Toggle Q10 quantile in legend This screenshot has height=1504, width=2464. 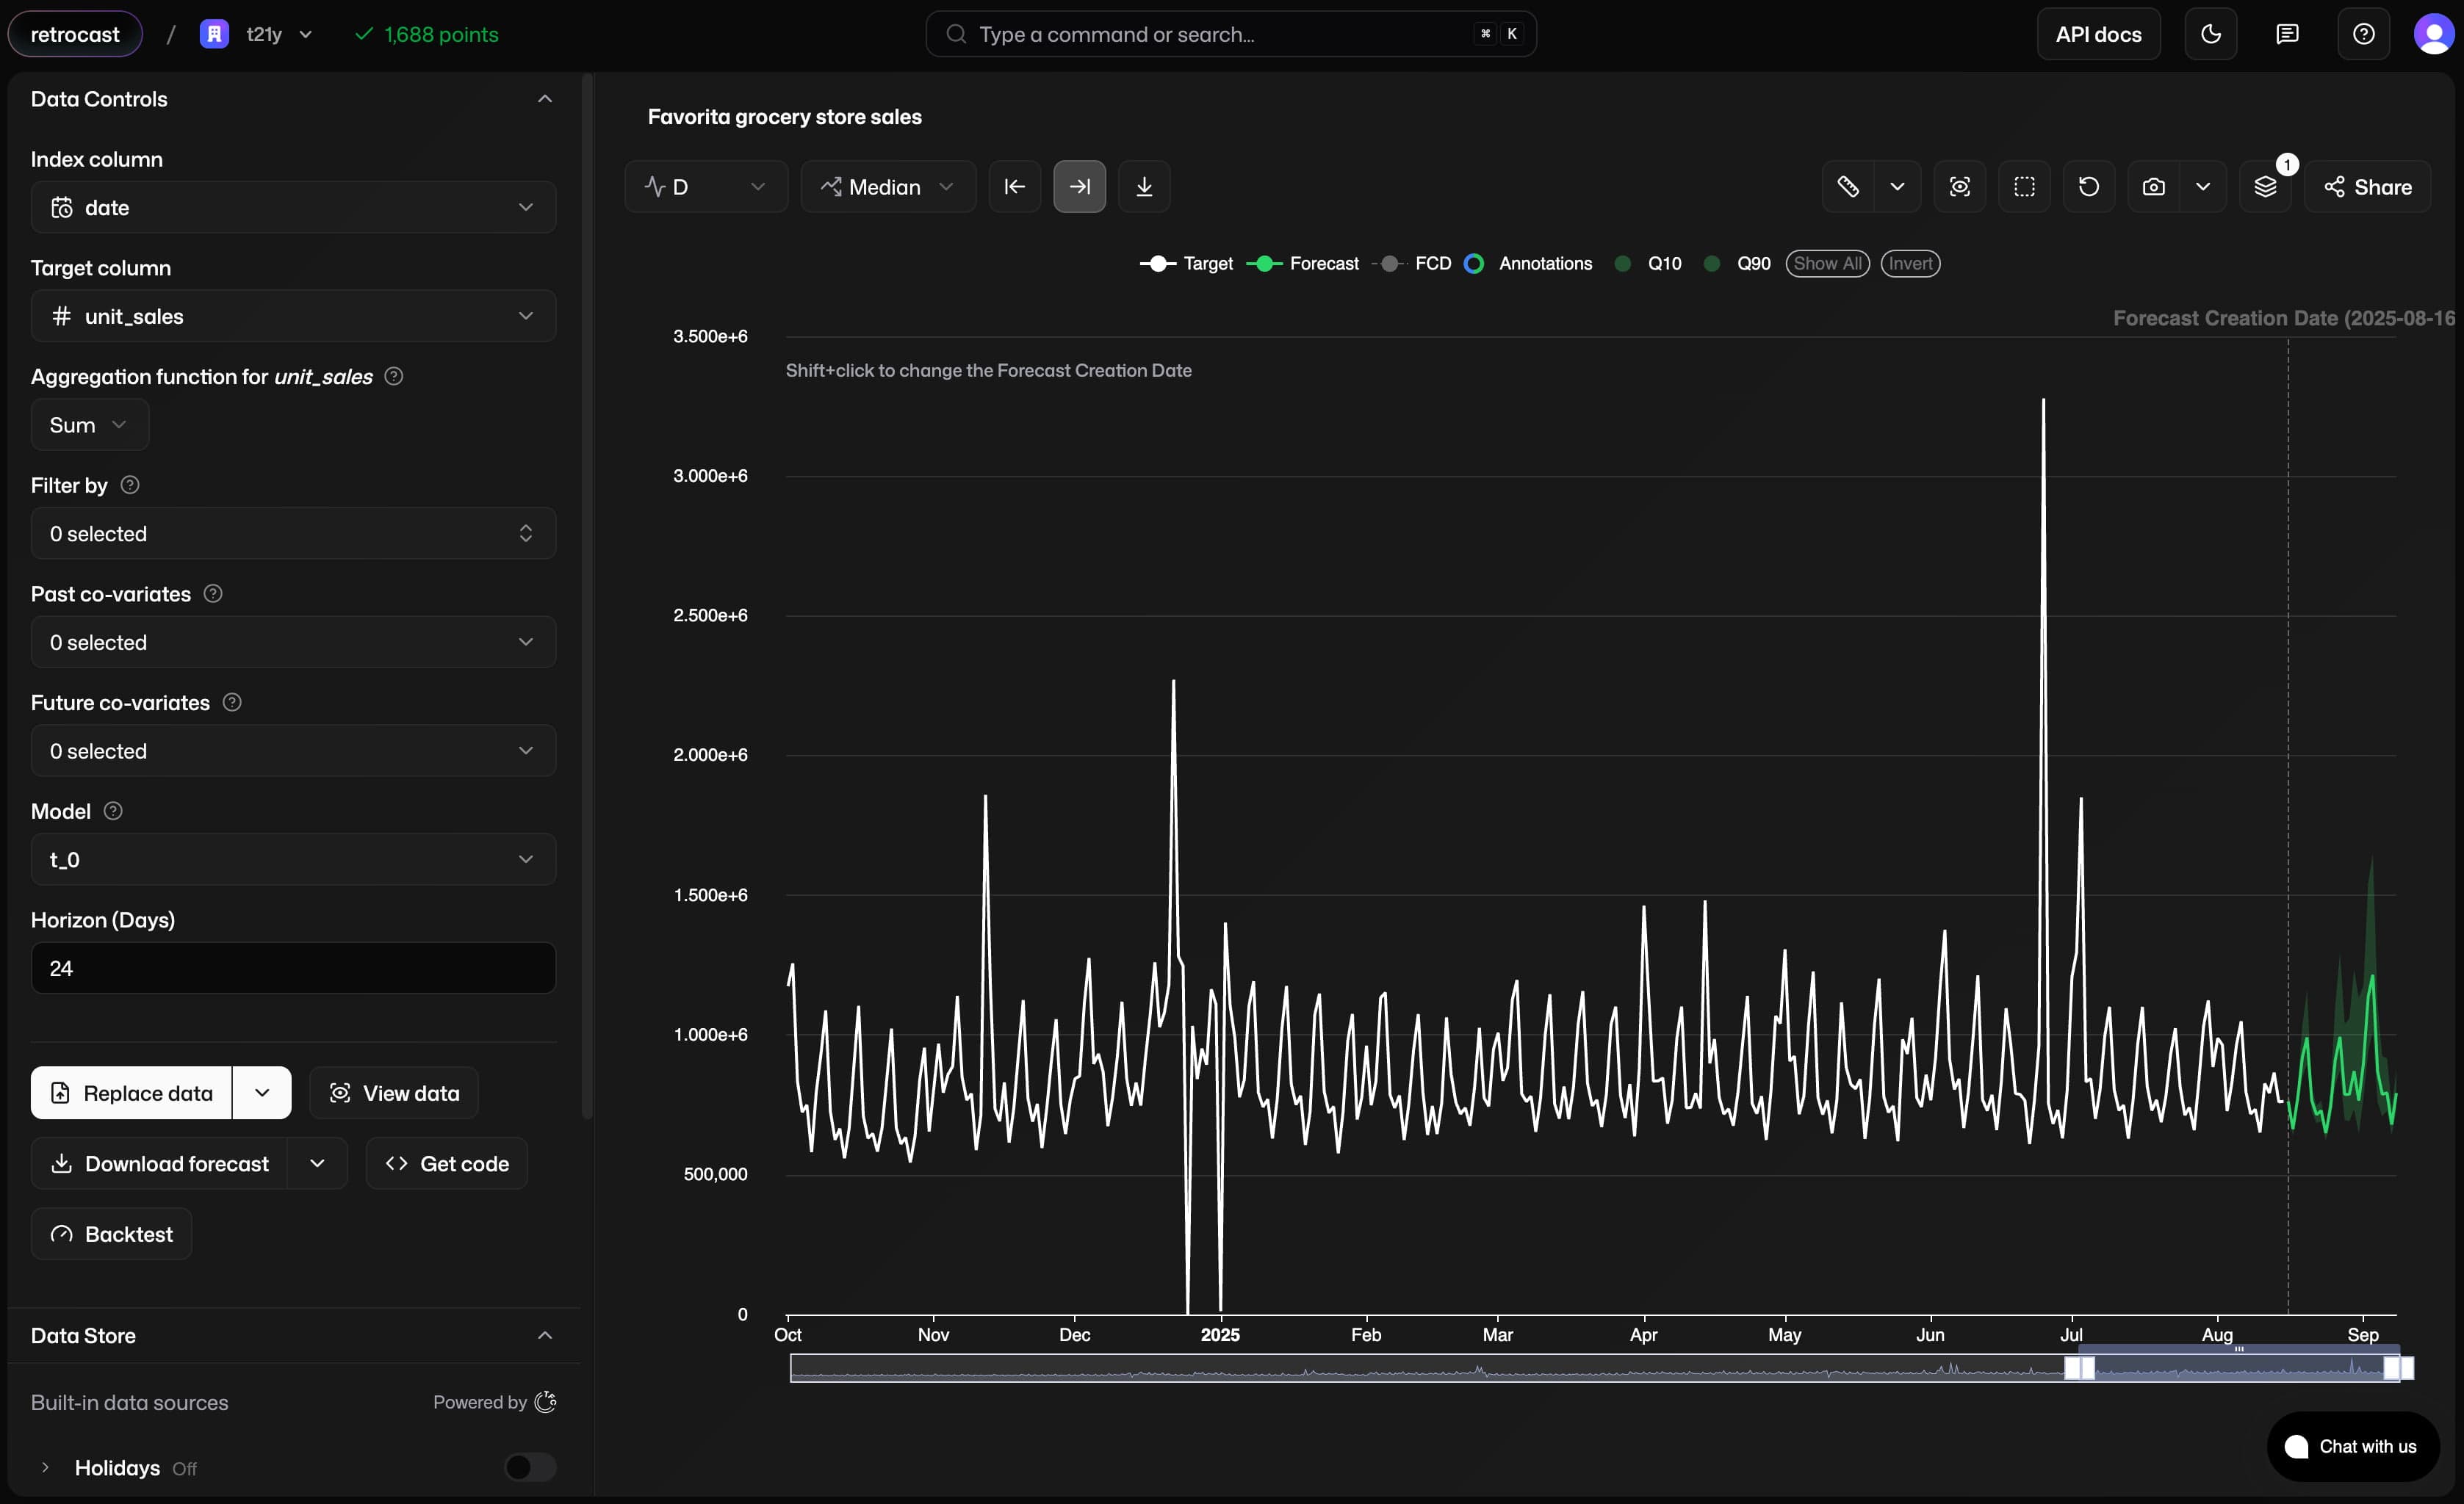pos(1648,264)
